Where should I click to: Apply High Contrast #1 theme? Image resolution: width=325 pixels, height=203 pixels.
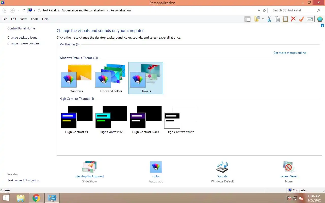76,119
